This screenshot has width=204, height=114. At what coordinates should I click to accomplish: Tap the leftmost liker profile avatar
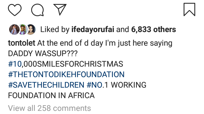tap(13, 29)
